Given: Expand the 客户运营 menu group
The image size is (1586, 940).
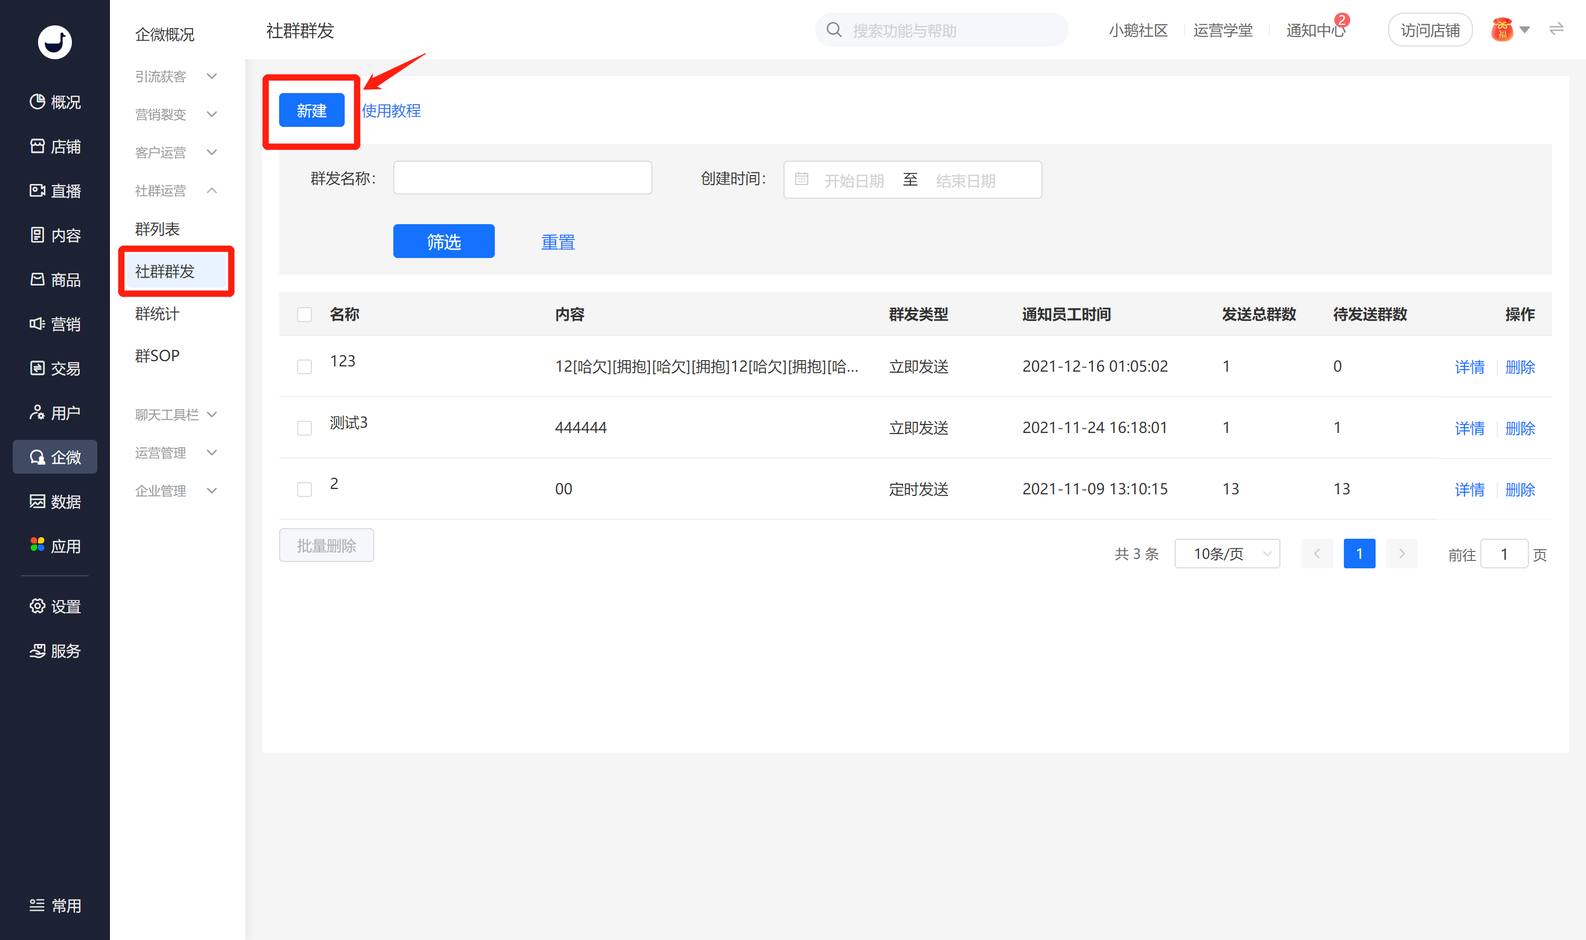Looking at the screenshot, I should 176,152.
